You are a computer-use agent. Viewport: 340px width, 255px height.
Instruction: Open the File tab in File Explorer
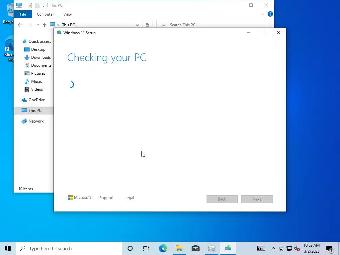tap(23, 14)
